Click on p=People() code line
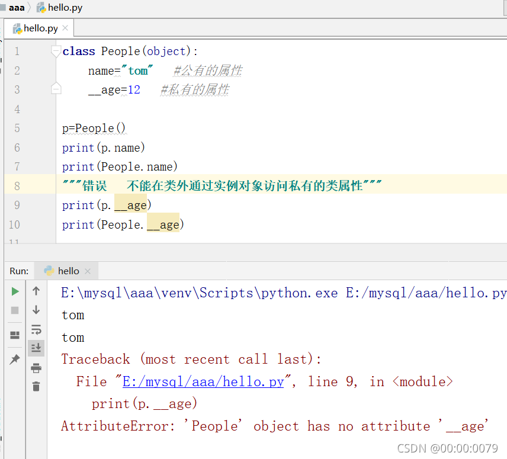Screen dimensions: 507x459 pyautogui.click(x=94, y=129)
